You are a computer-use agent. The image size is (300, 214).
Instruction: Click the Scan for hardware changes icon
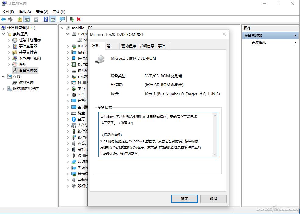pos(62,19)
